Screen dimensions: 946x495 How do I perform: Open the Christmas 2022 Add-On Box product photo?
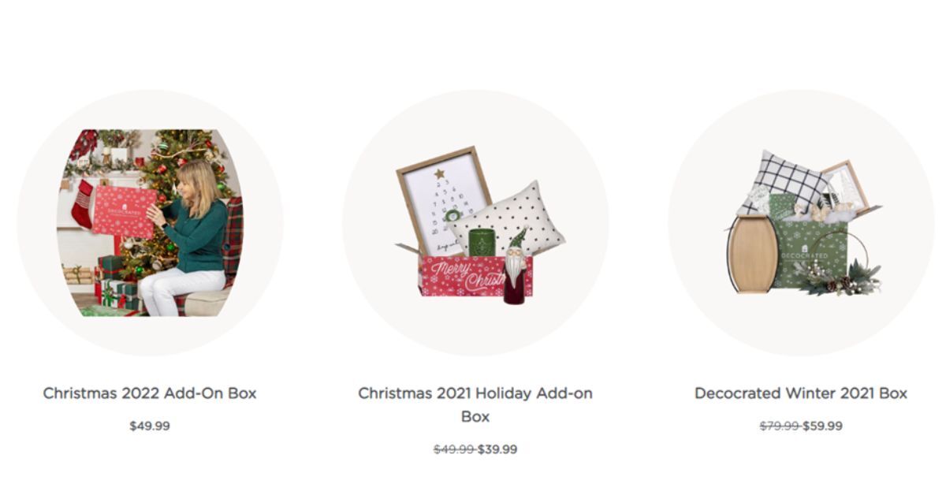pyautogui.click(x=150, y=222)
